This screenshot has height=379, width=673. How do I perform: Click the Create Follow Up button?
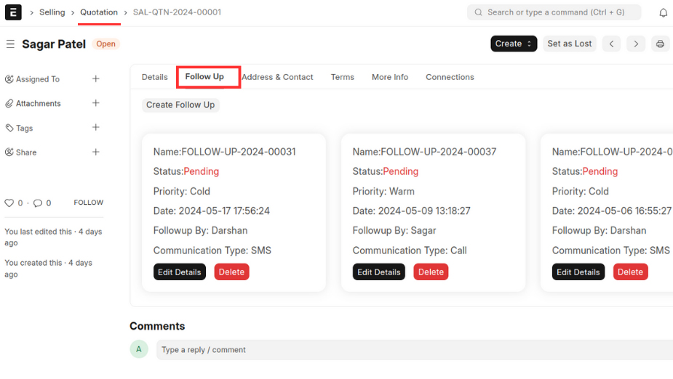180,105
